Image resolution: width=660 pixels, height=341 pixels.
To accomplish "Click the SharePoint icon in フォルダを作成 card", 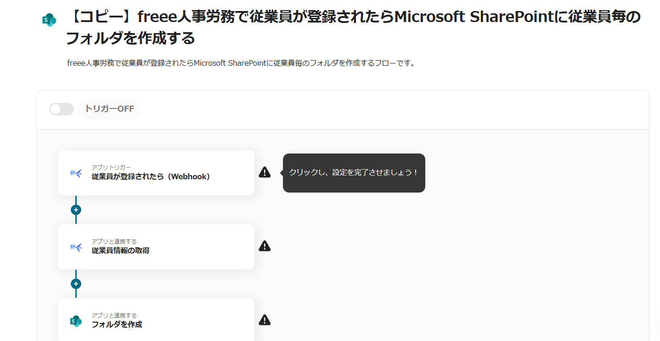I will 76,321.
